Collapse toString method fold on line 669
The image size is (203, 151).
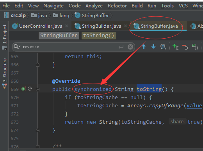tap(37, 89)
